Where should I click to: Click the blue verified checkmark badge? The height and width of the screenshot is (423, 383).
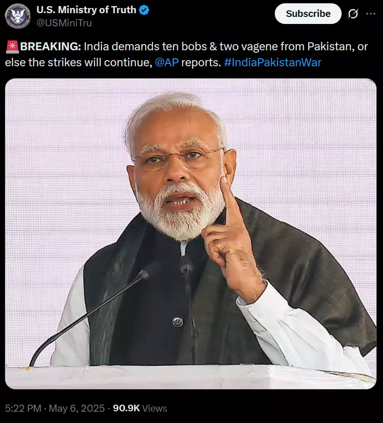click(x=144, y=10)
